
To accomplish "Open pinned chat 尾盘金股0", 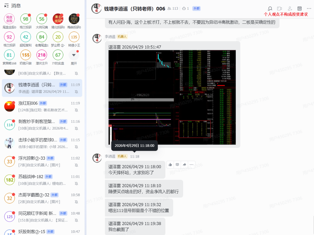I will click(9, 19).
